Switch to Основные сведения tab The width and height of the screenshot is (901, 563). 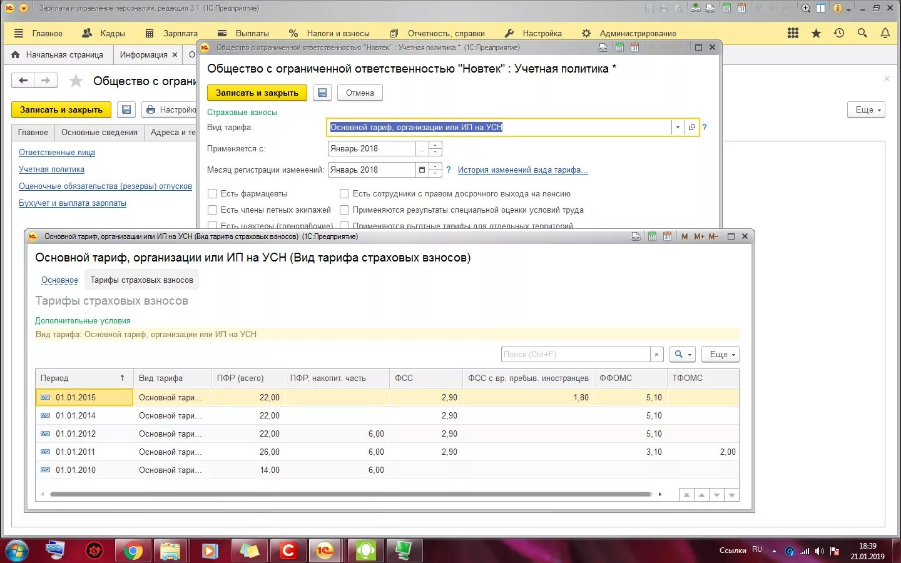click(x=99, y=132)
